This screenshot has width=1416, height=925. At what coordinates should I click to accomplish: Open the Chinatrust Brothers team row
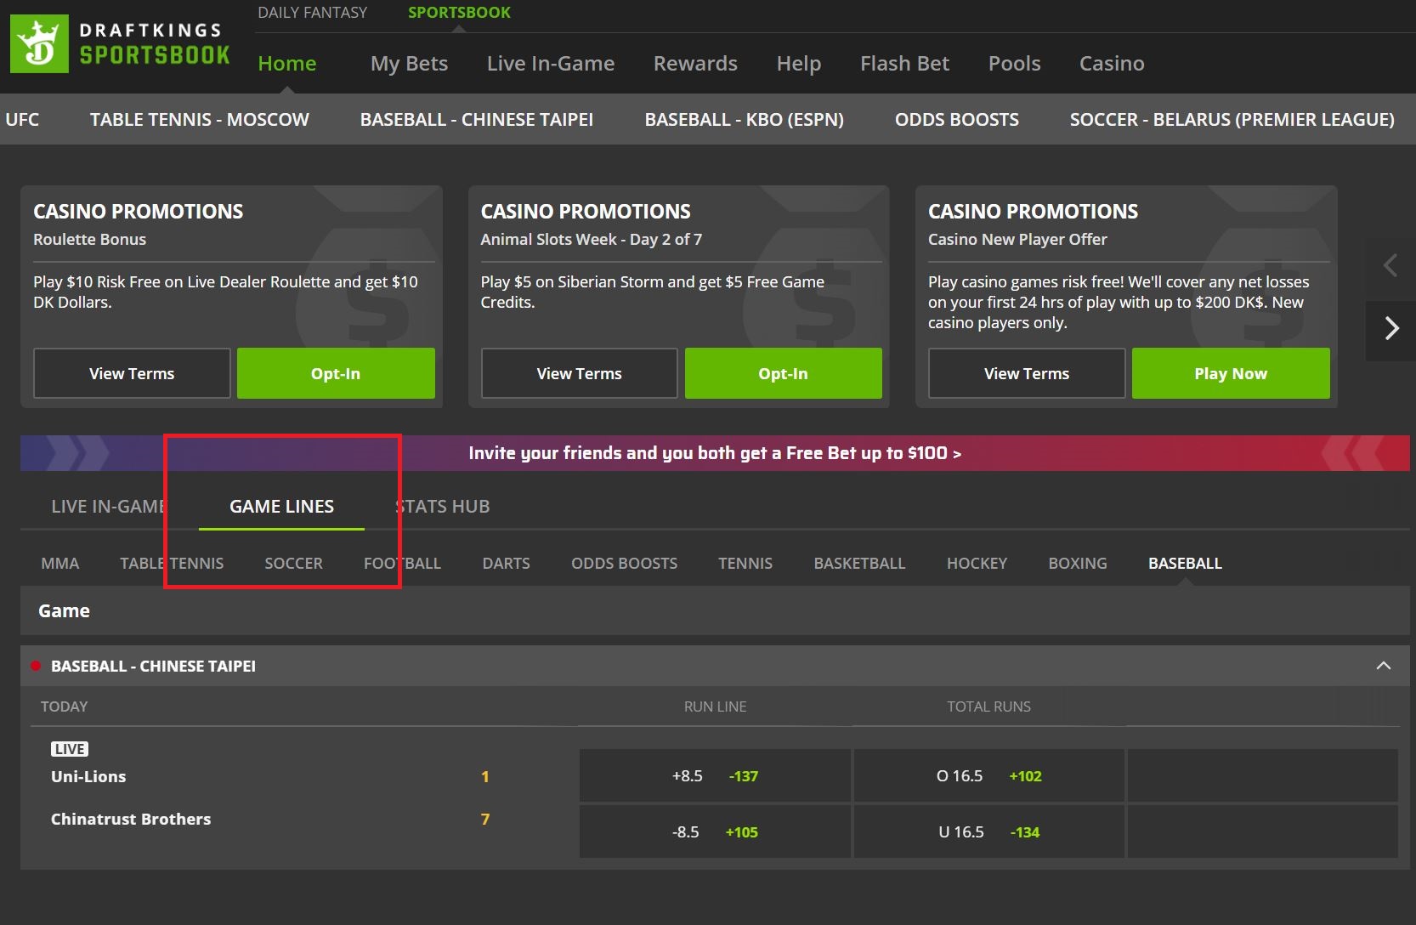[131, 819]
